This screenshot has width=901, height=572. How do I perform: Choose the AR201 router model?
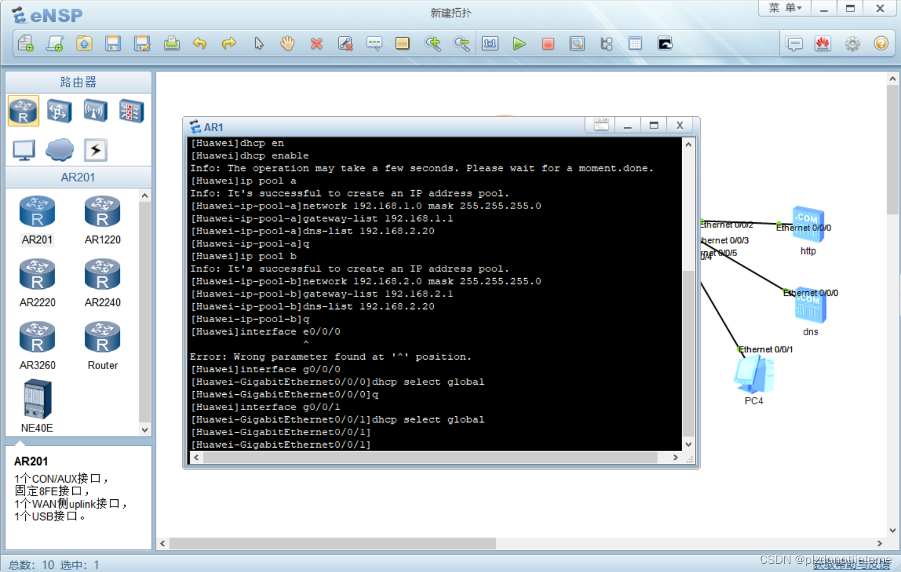[37, 220]
